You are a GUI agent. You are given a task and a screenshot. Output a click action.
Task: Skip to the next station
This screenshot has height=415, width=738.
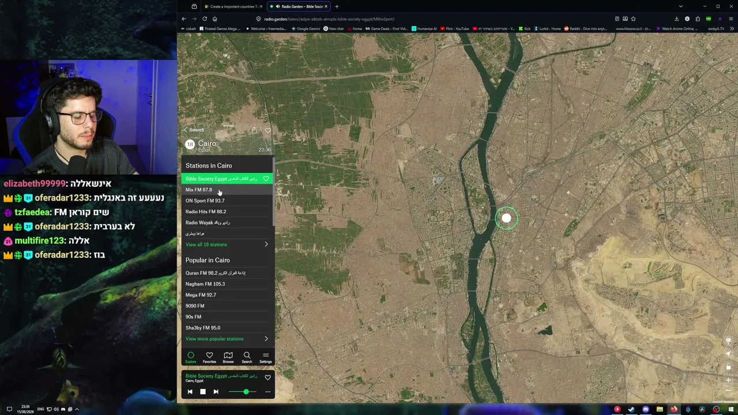tap(216, 392)
